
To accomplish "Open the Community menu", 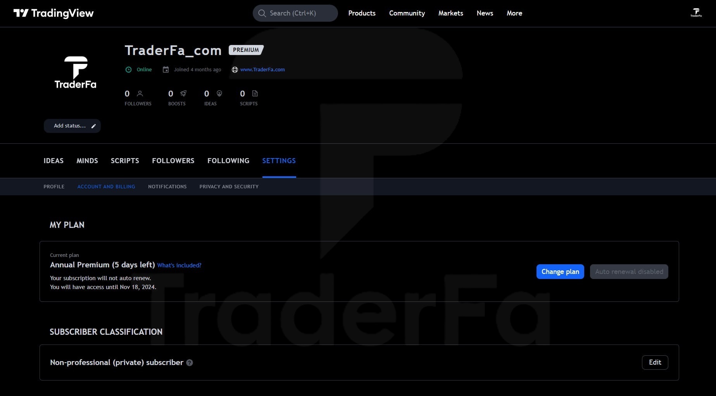I will point(407,13).
